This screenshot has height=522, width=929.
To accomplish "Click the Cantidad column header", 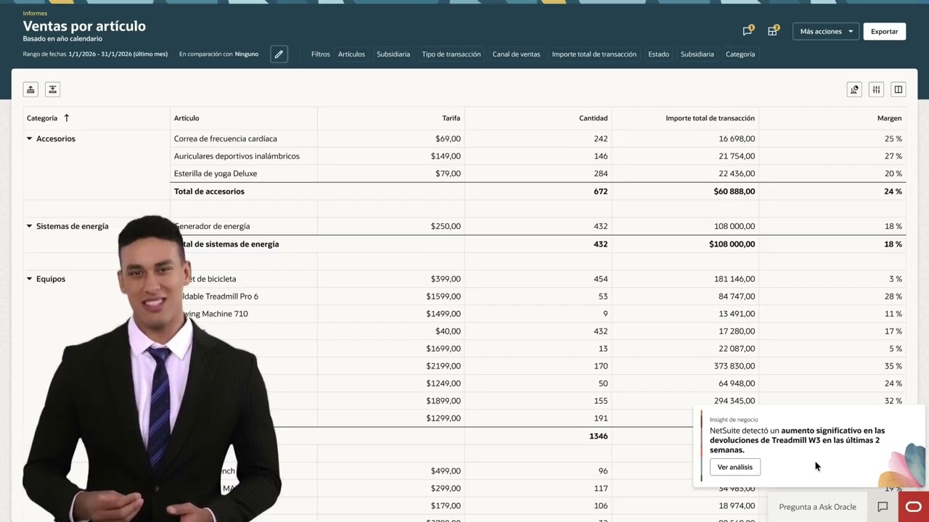I will pos(593,118).
